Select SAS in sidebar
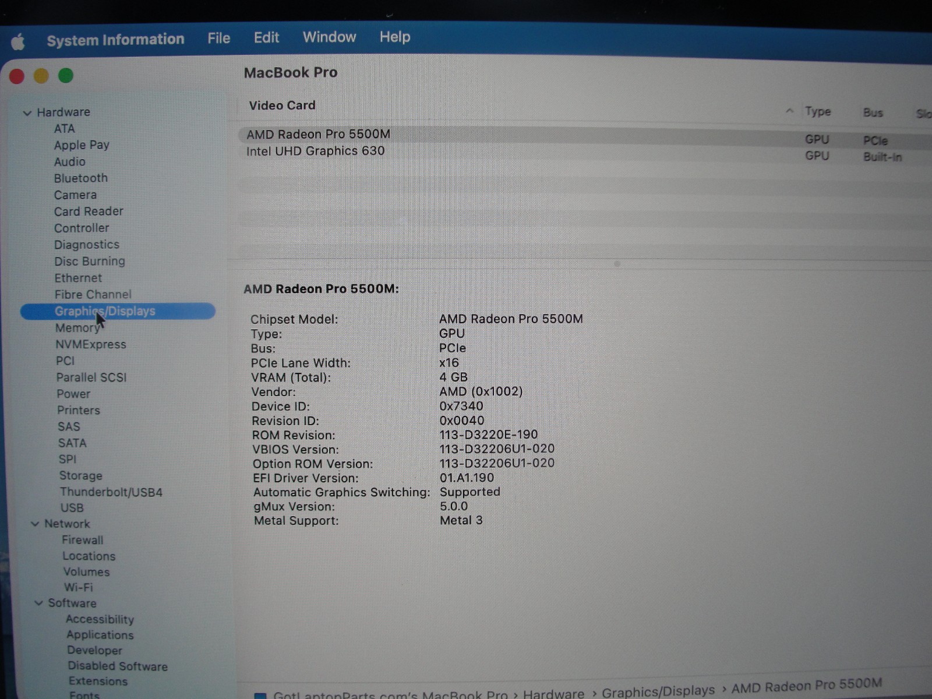Screen dimensions: 932x699 coord(69,427)
